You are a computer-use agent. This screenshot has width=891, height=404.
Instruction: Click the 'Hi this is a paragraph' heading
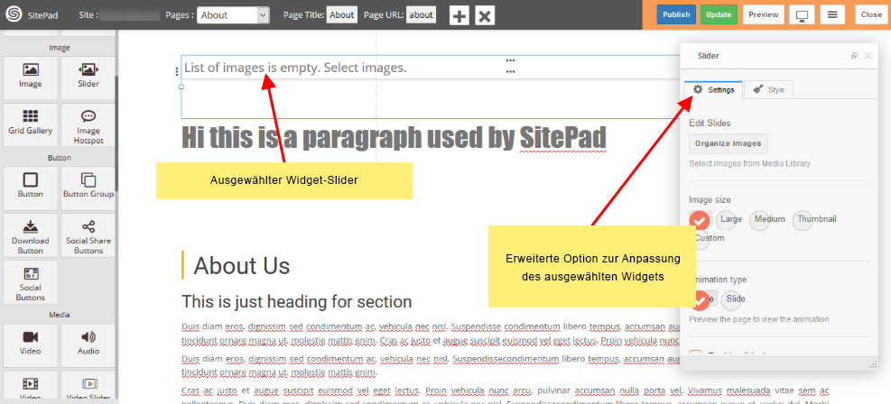394,138
